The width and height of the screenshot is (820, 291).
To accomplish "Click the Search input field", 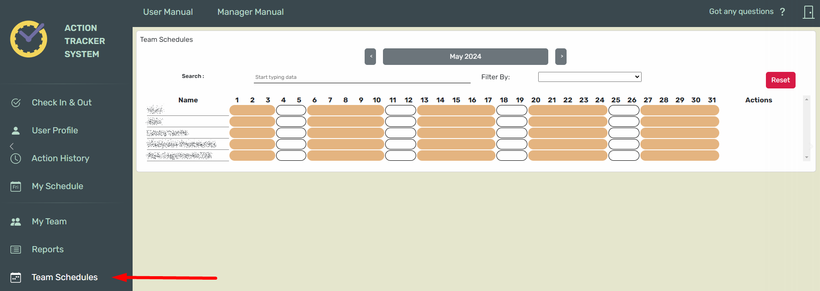I will pos(362,77).
